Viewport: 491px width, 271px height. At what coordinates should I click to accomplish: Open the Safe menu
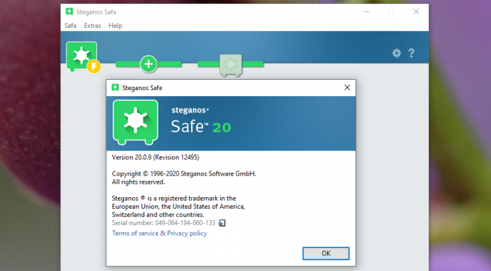(x=70, y=25)
